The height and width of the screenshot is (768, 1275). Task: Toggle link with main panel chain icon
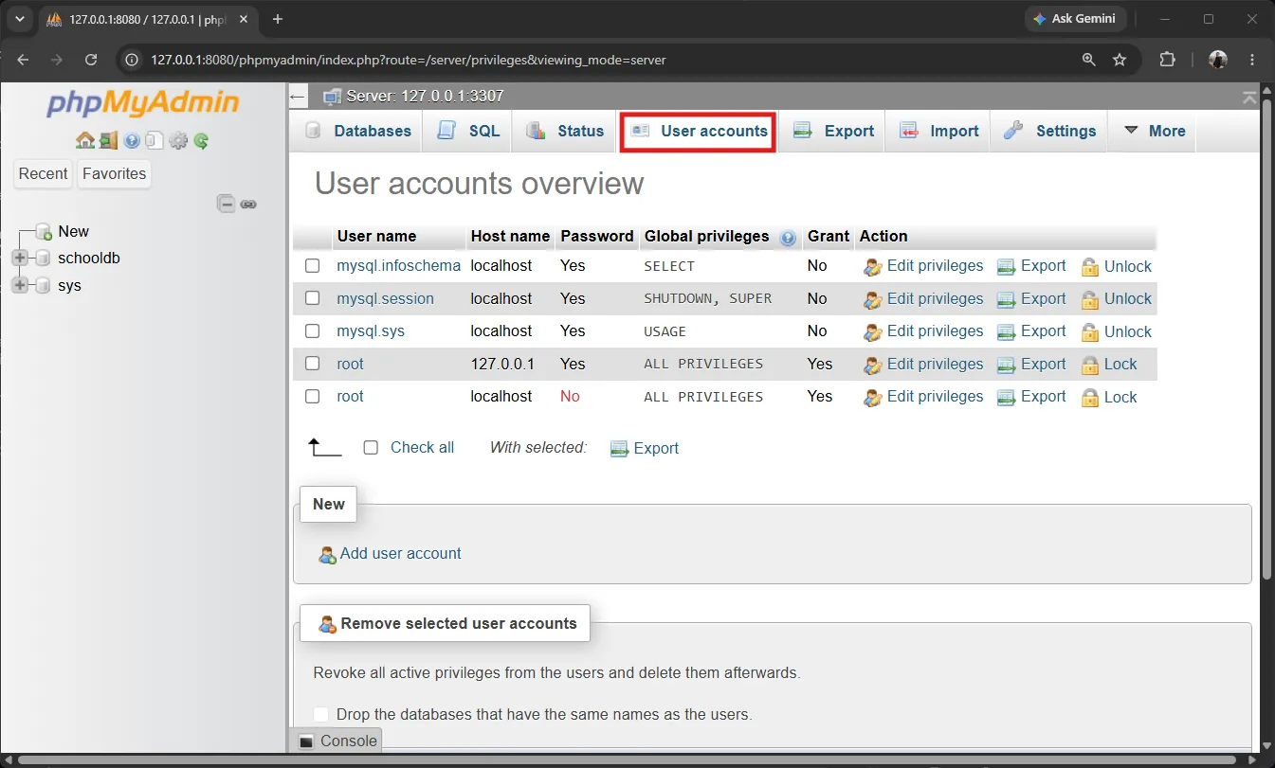point(248,204)
